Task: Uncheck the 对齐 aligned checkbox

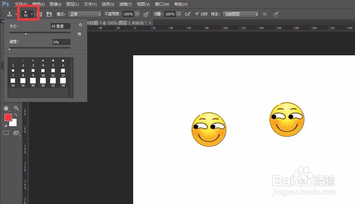Action: pyautogui.click(x=197, y=14)
